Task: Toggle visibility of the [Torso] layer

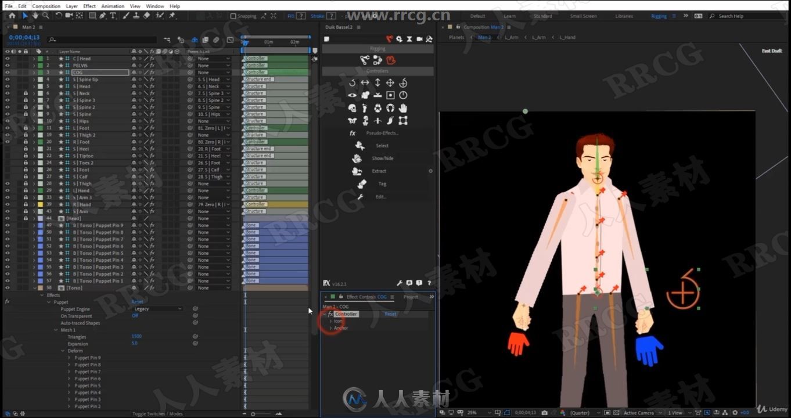Action: [x=7, y=288]
